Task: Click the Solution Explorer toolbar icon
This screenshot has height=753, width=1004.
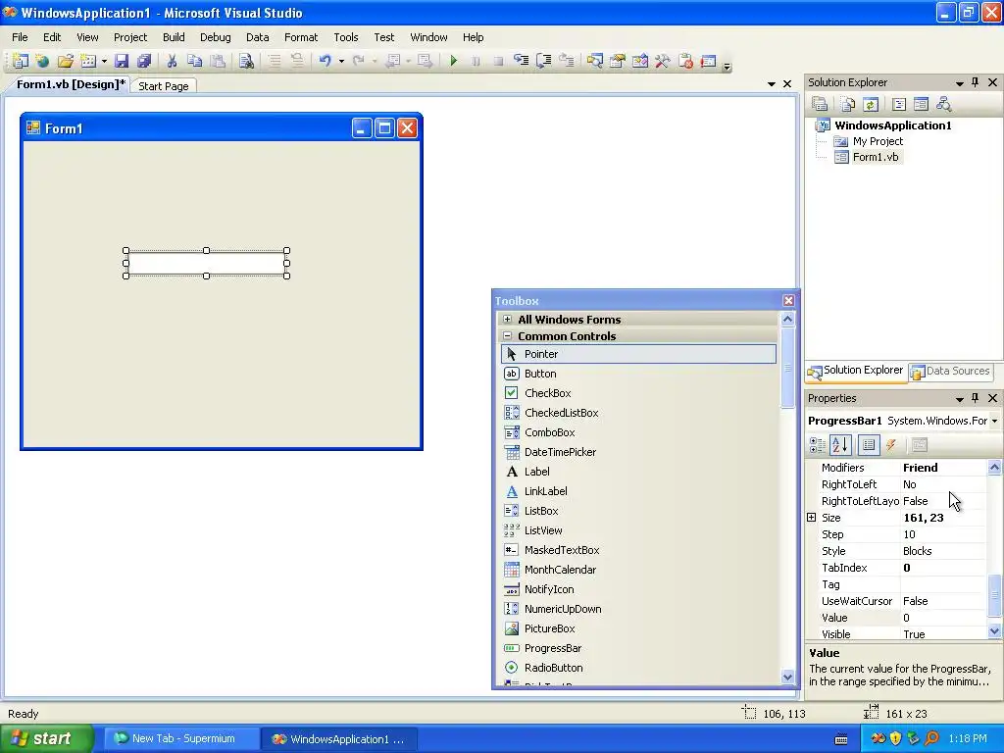Action: tap(595, 61)
